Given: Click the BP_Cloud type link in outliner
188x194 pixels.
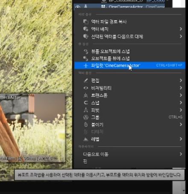Looking at the screenshot, I should 156,1.
